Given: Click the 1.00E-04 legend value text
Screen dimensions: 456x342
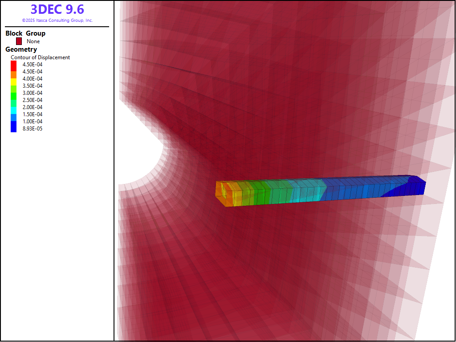Looking at the screenshot, I should pyautogui.click(x=33, y=122).
